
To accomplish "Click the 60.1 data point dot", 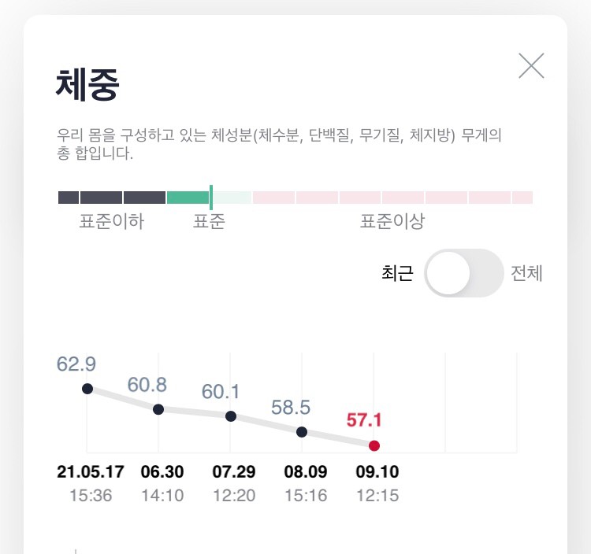I will click(x=231, y=415).
